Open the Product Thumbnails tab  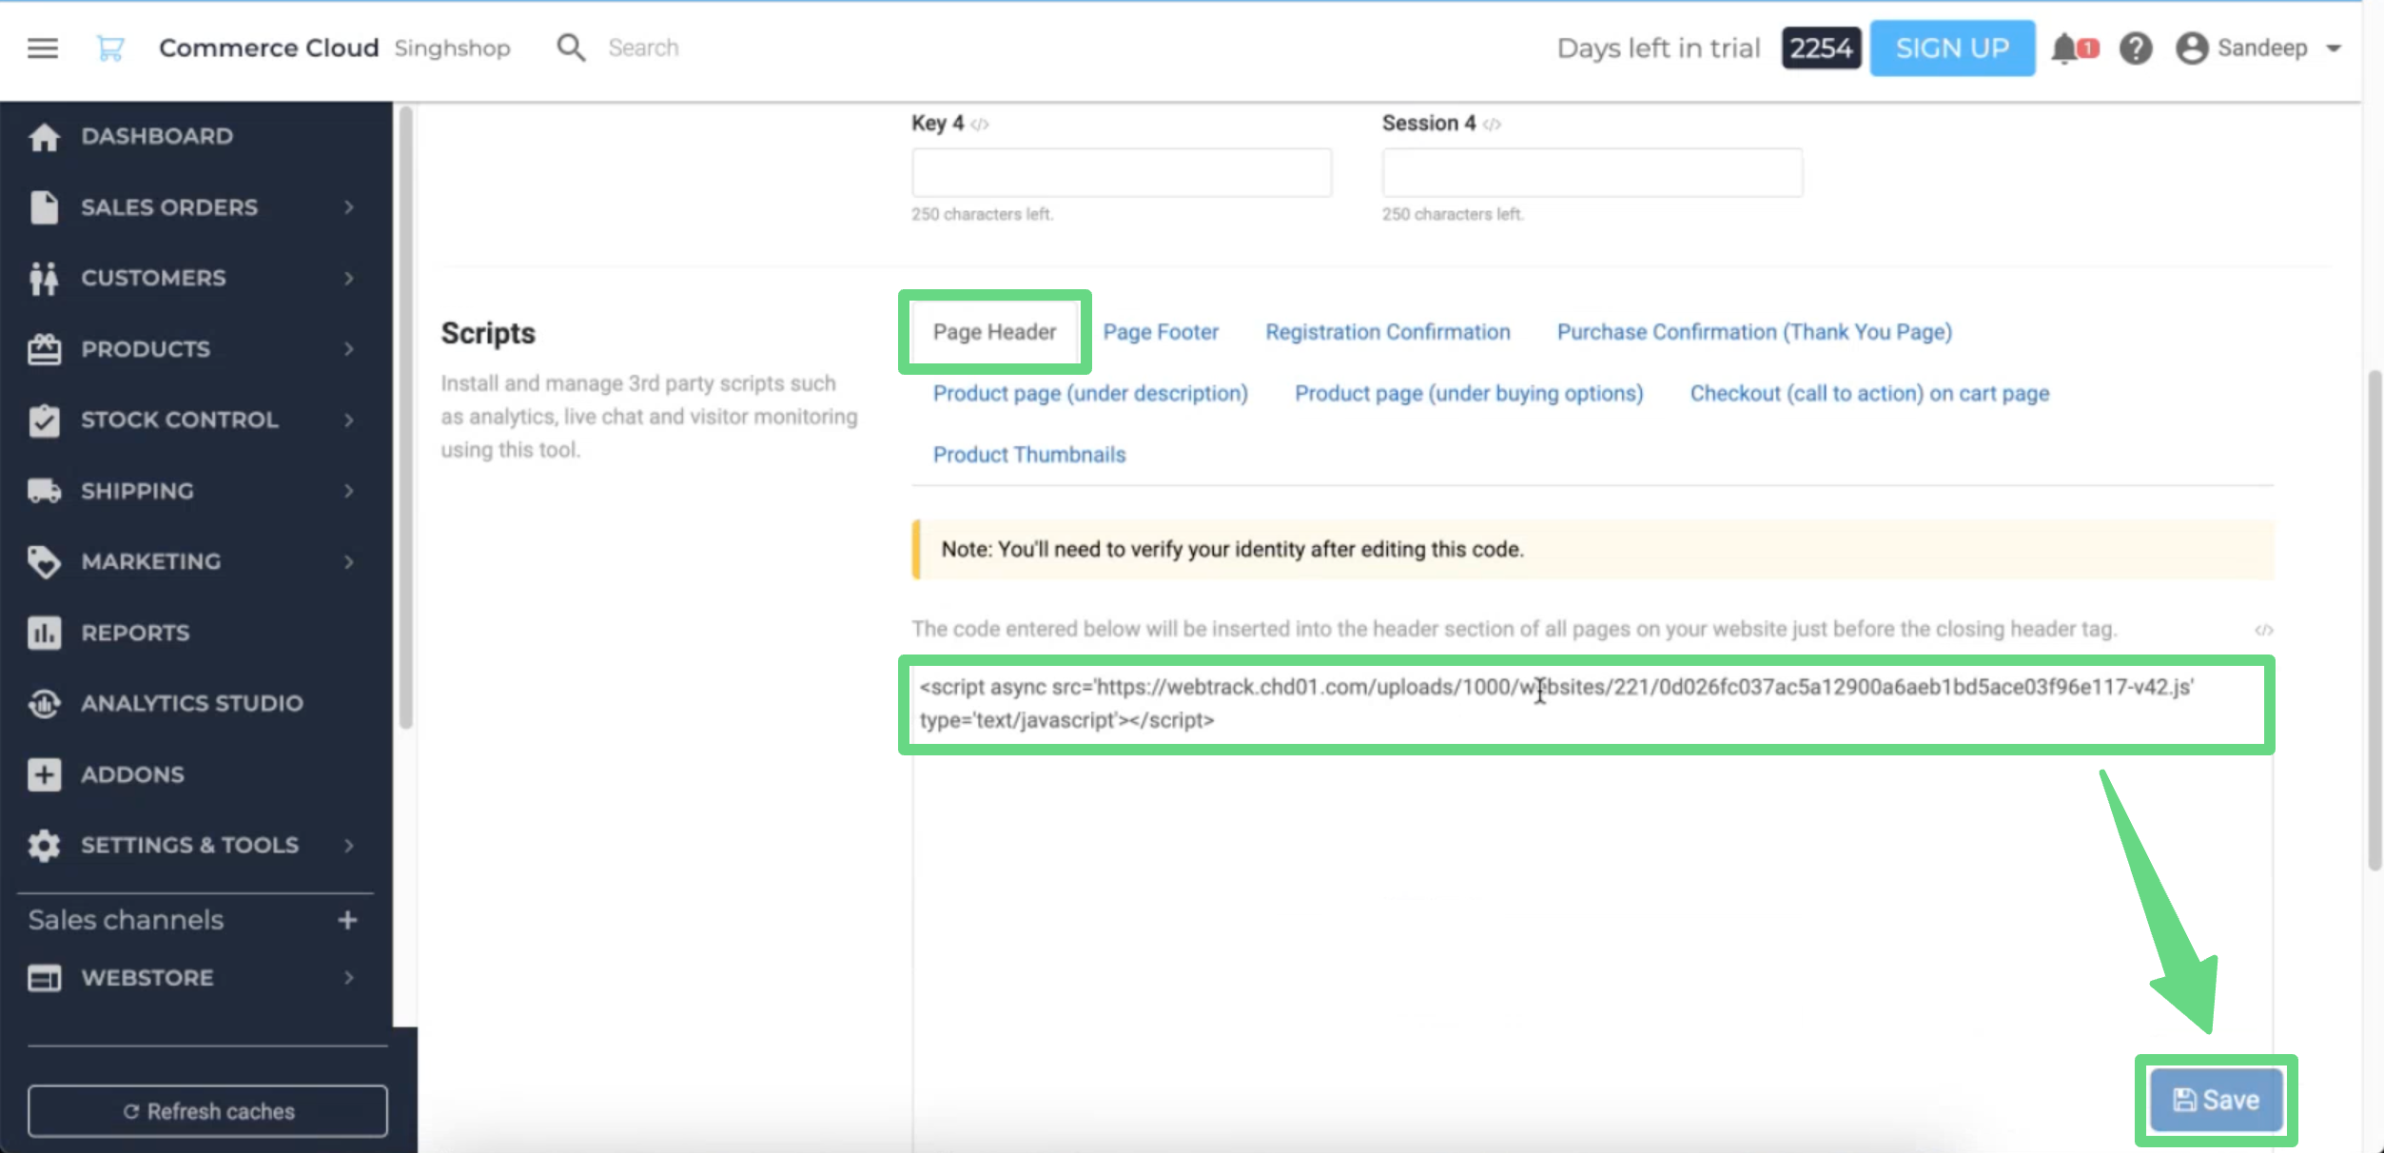click(x=1028, y=455)
